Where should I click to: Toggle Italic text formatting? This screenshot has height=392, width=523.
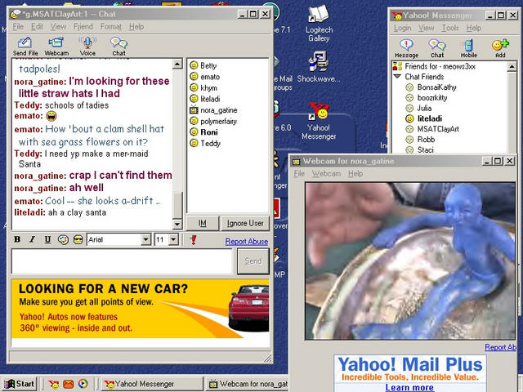point(33,239)
